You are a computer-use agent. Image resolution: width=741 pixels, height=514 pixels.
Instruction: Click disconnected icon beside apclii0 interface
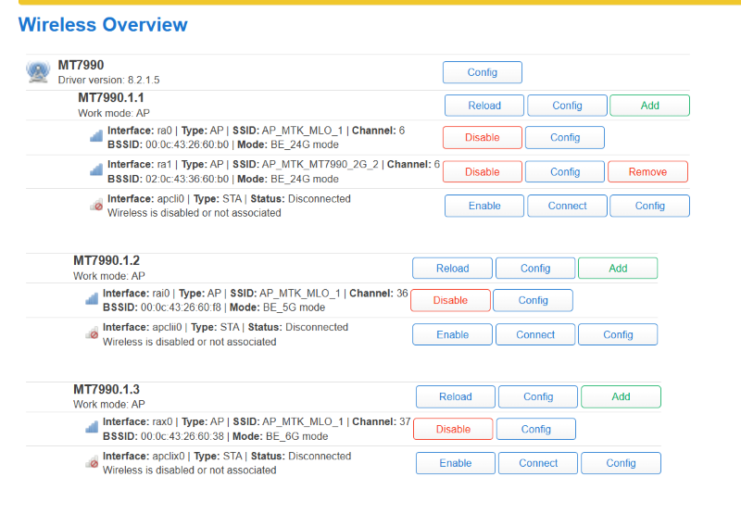pyautogui.click(x=92, y=333)
